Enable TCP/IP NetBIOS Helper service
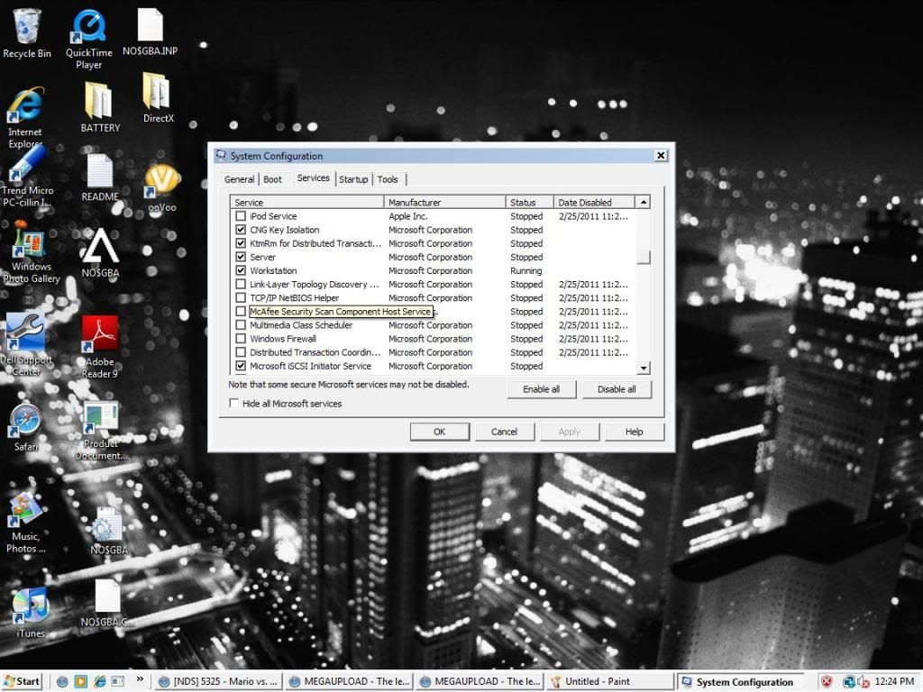The height and width of the screenshot is (692, 923). (241, 297)
